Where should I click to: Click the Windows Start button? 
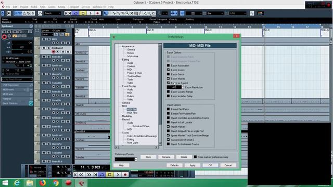tap(5, 182)
